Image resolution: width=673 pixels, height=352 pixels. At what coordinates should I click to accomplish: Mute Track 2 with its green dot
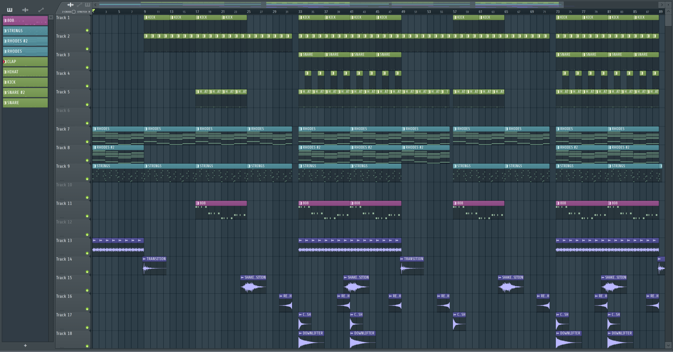87,49
